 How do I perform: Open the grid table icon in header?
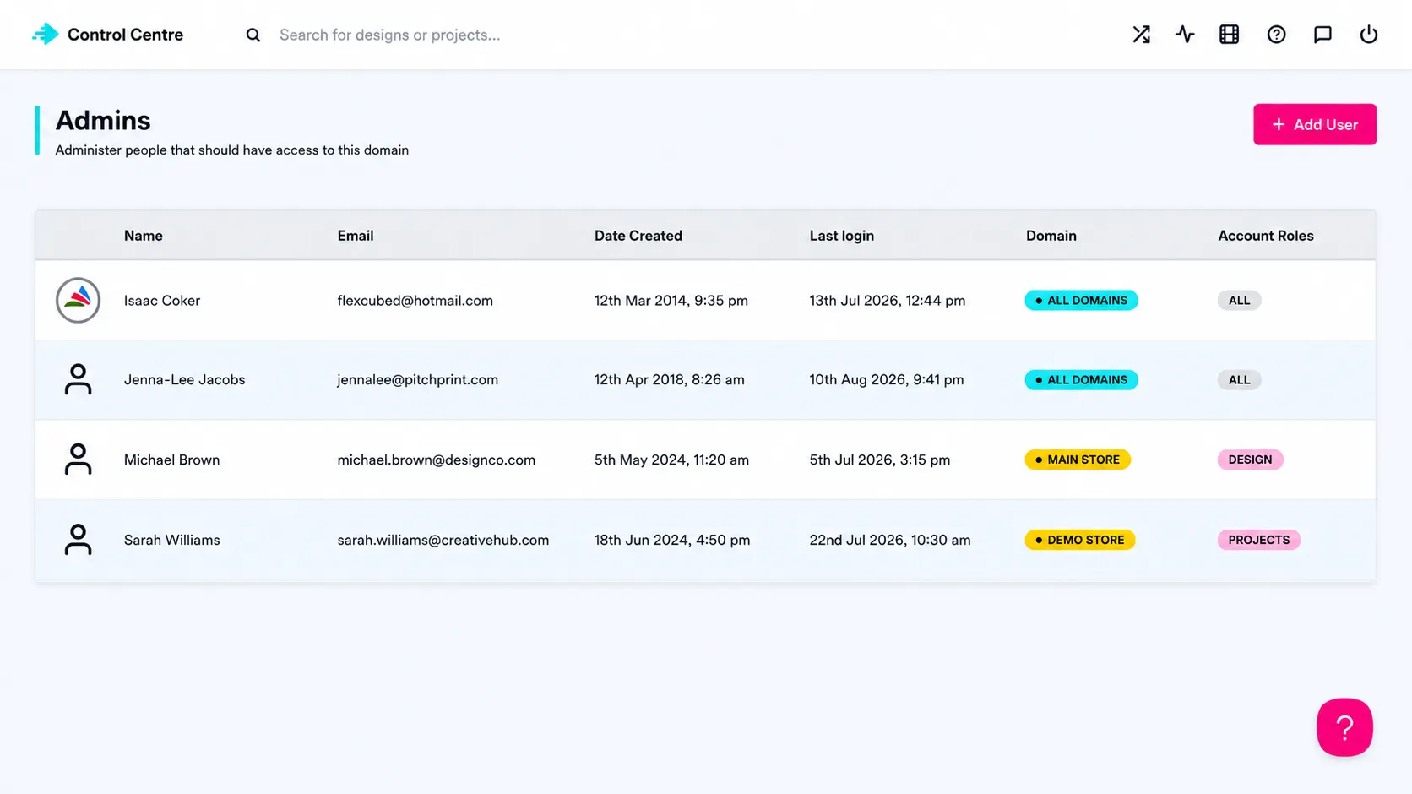[1230, 35]
